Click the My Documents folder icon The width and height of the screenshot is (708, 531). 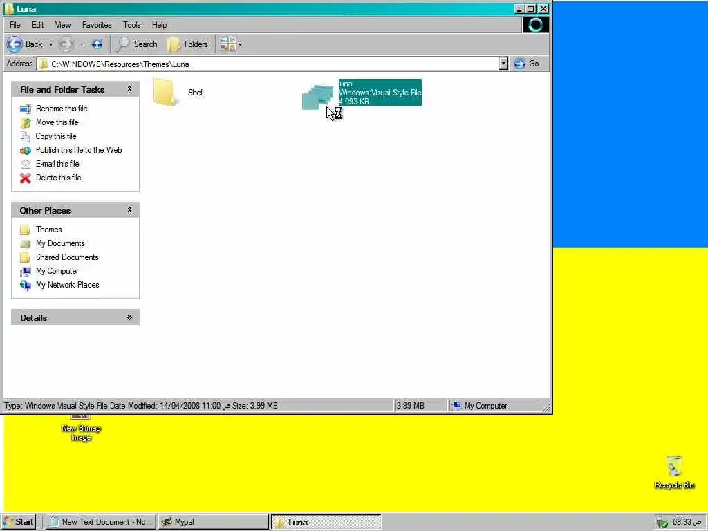[x=26, y=244]
